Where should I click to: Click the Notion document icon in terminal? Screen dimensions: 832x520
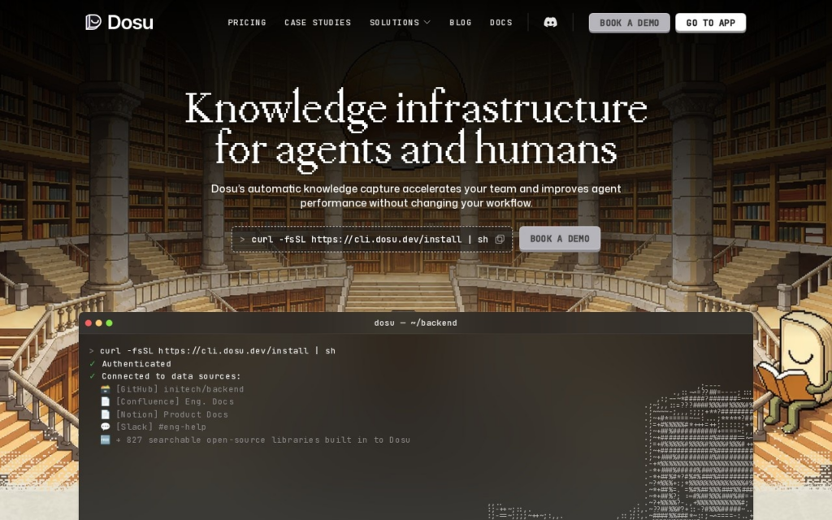click(x=105, y=414)
